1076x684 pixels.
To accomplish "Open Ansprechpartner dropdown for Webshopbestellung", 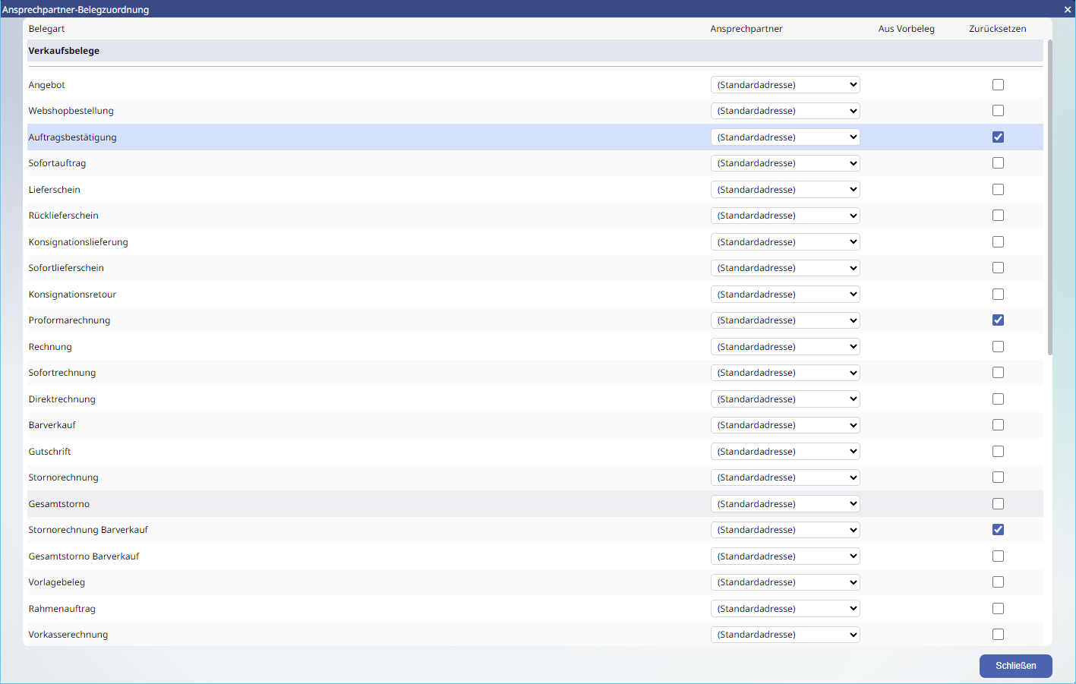I will pos(785,111).
